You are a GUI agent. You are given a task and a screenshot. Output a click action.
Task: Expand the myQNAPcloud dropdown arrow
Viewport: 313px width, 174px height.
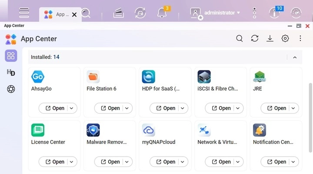pyautogui.click(x=183, y=162)
